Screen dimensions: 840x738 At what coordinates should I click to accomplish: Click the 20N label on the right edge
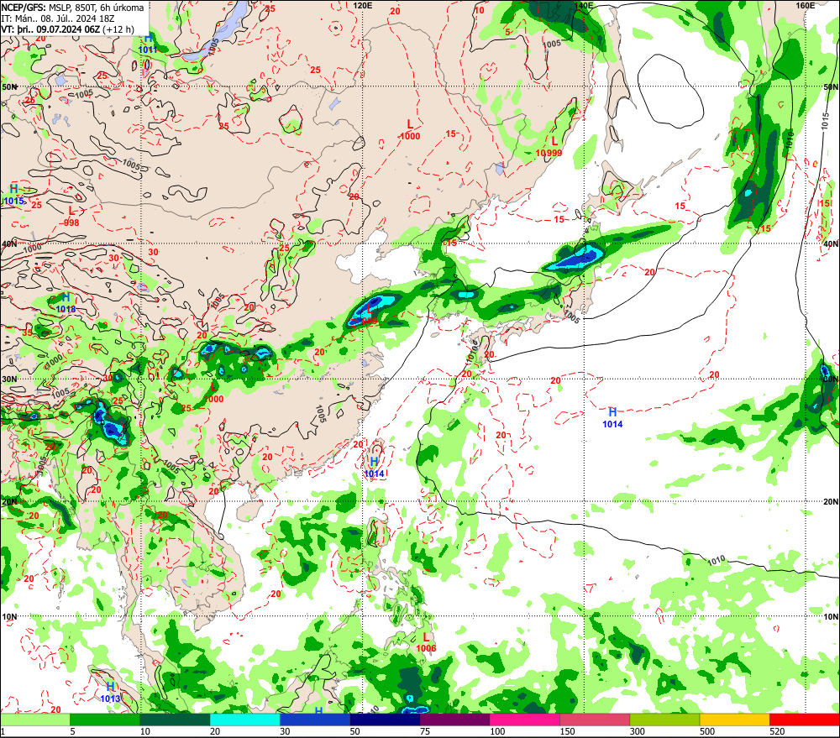831,502
